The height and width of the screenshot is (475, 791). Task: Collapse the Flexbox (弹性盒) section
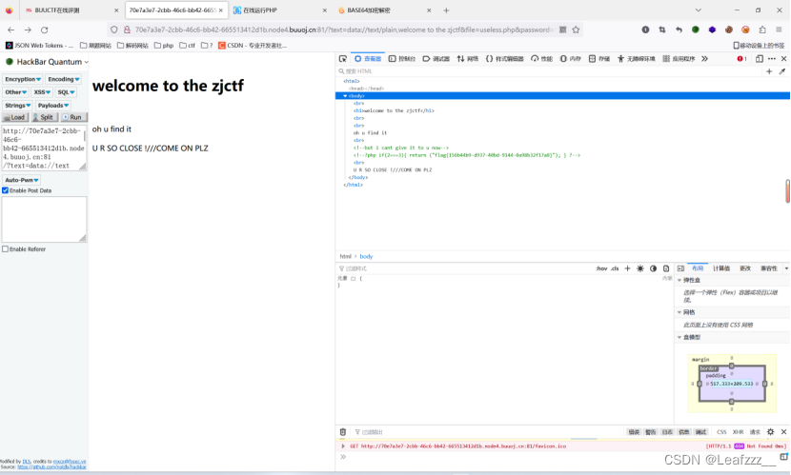(679, 280)
